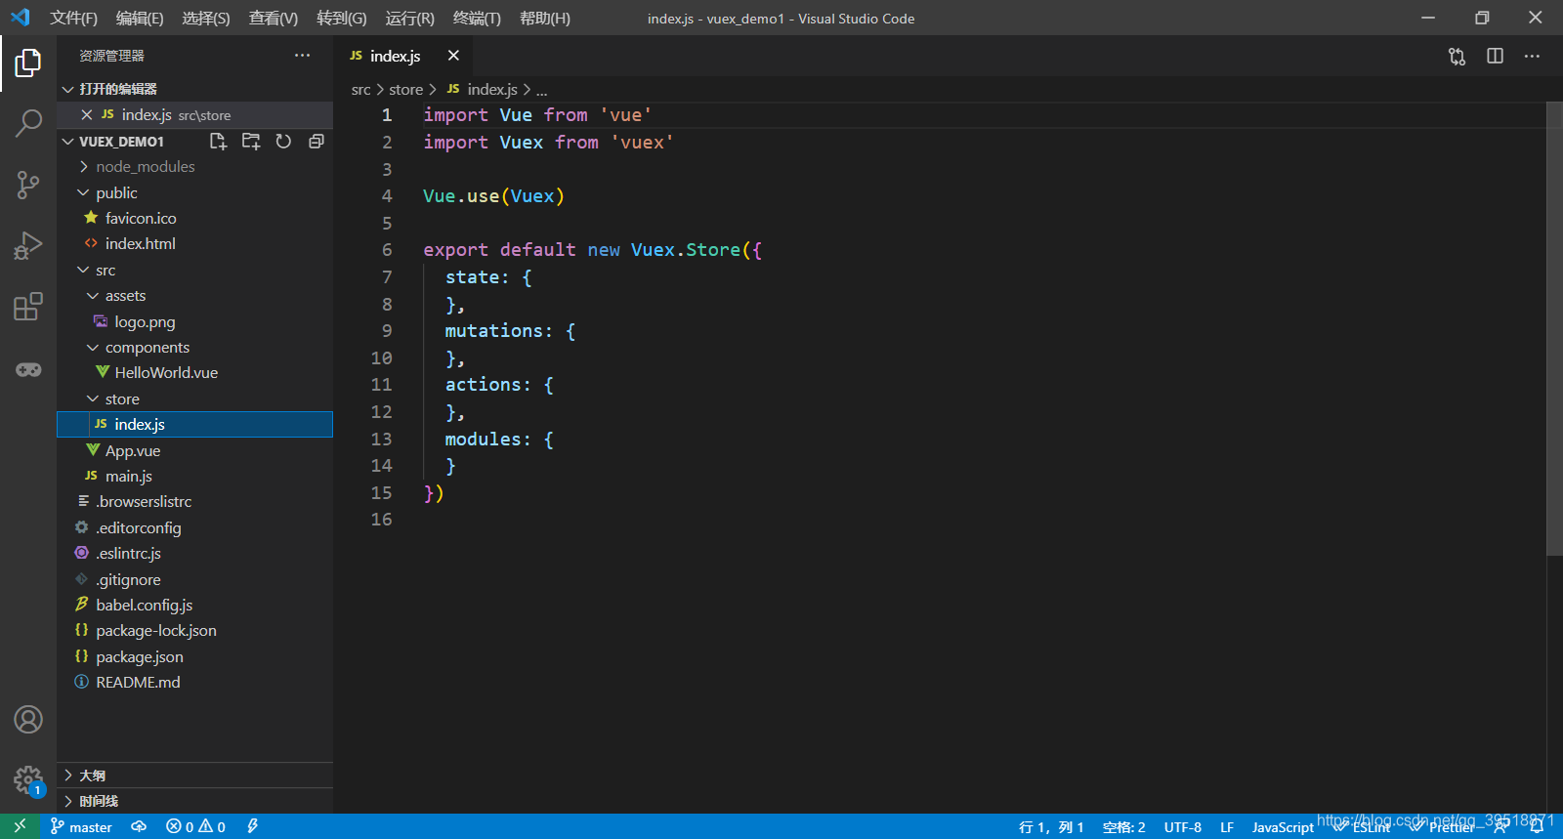Open package.json file
The width and height of the screenshot is (1563, 839).
coord(194,656)
